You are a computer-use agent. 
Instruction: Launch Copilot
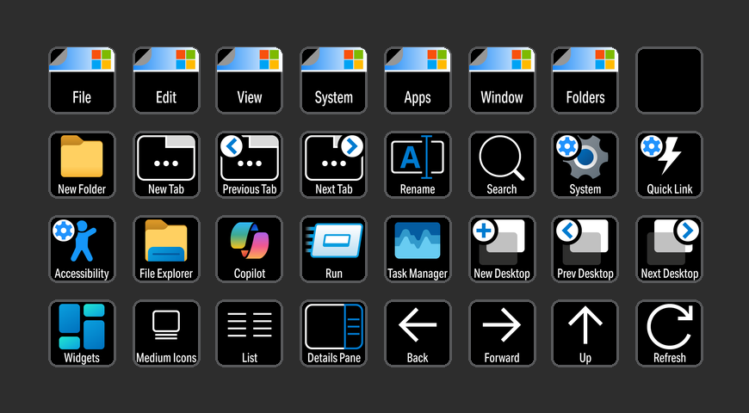pyautogui.click(x=250, y=249)
